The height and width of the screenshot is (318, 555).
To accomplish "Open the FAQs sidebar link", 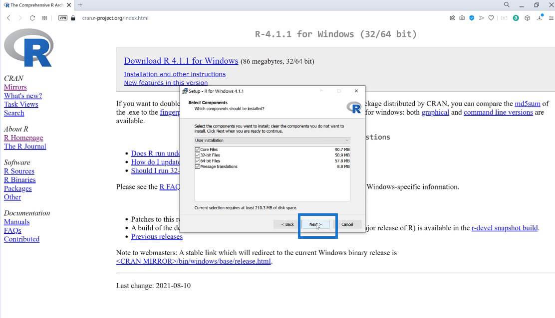I will pyautogui.click(x=12, y=230).
